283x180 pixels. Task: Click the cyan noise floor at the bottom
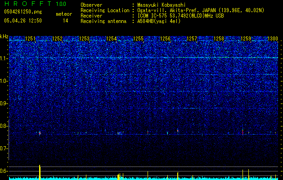[x=144, y=179]
